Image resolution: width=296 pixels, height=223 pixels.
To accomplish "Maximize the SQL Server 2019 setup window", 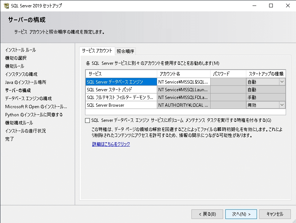I will [271, 6].
